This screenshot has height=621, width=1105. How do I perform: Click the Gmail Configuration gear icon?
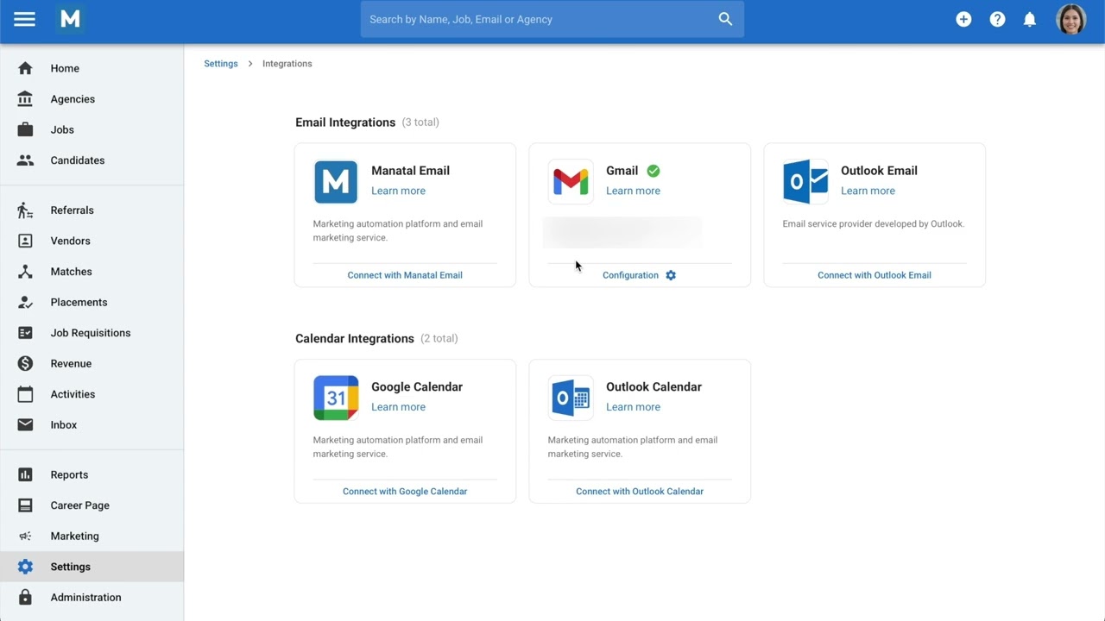(671, 275)
